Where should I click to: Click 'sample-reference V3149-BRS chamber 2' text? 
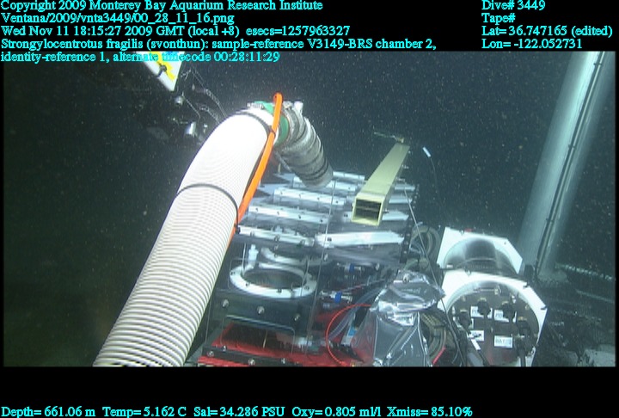point(323,44)
